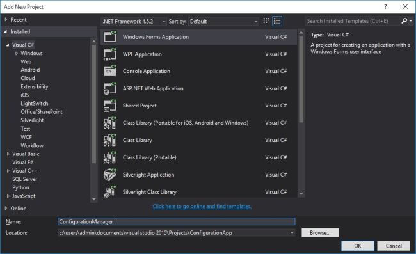Expand the JavaScript tree node

tap(8, 196)
